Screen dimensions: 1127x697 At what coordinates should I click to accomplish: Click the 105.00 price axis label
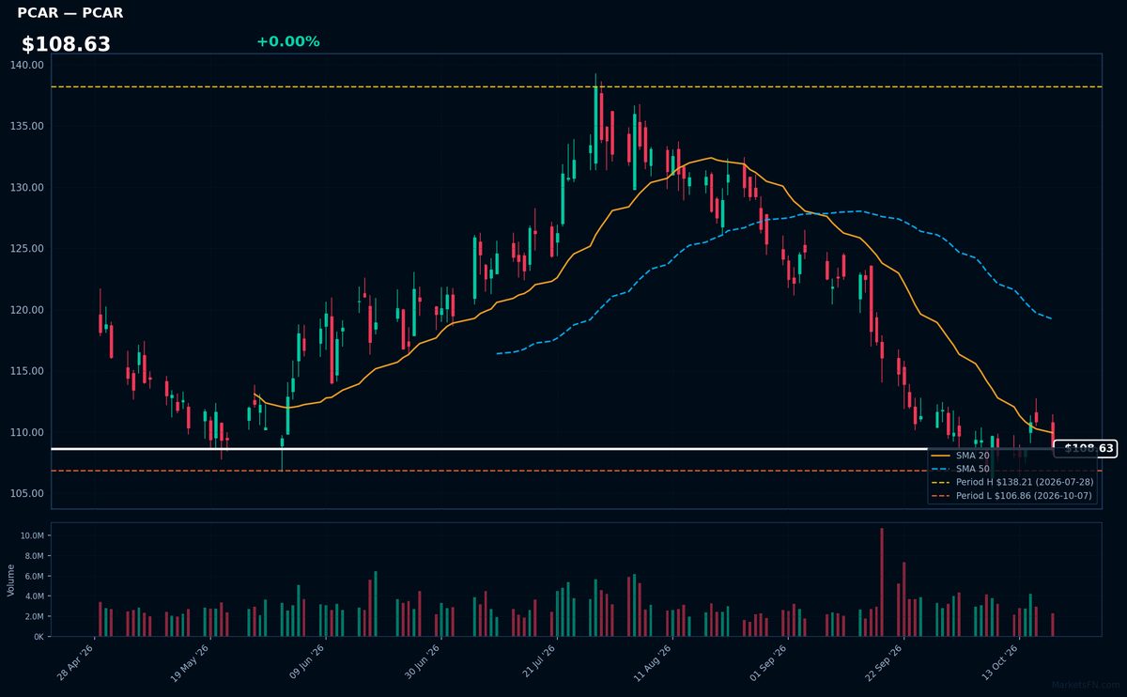point(27,493)
